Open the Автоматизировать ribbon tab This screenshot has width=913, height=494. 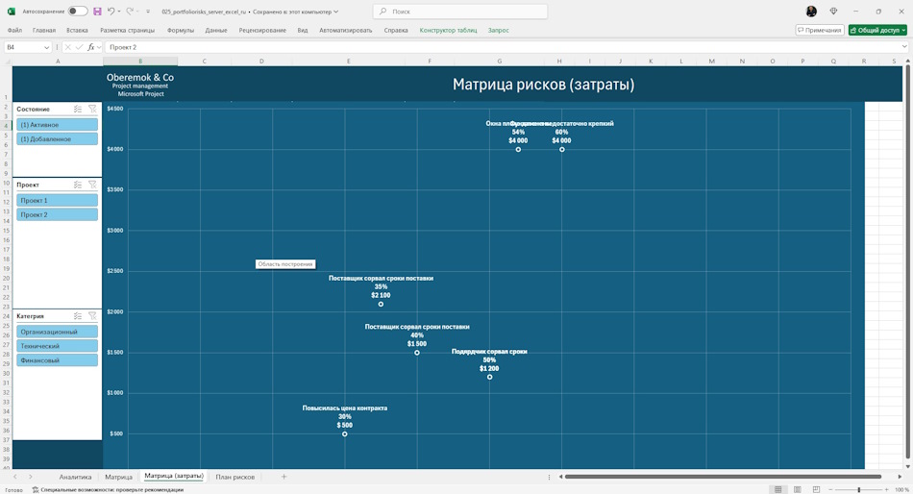345,31
